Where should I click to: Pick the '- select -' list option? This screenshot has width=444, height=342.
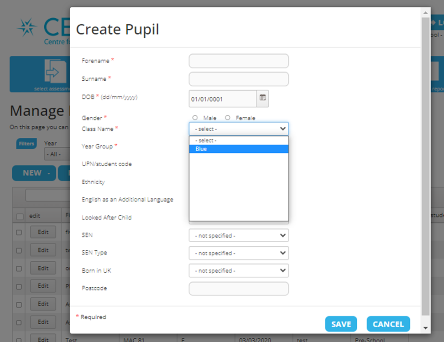point(239,140)
